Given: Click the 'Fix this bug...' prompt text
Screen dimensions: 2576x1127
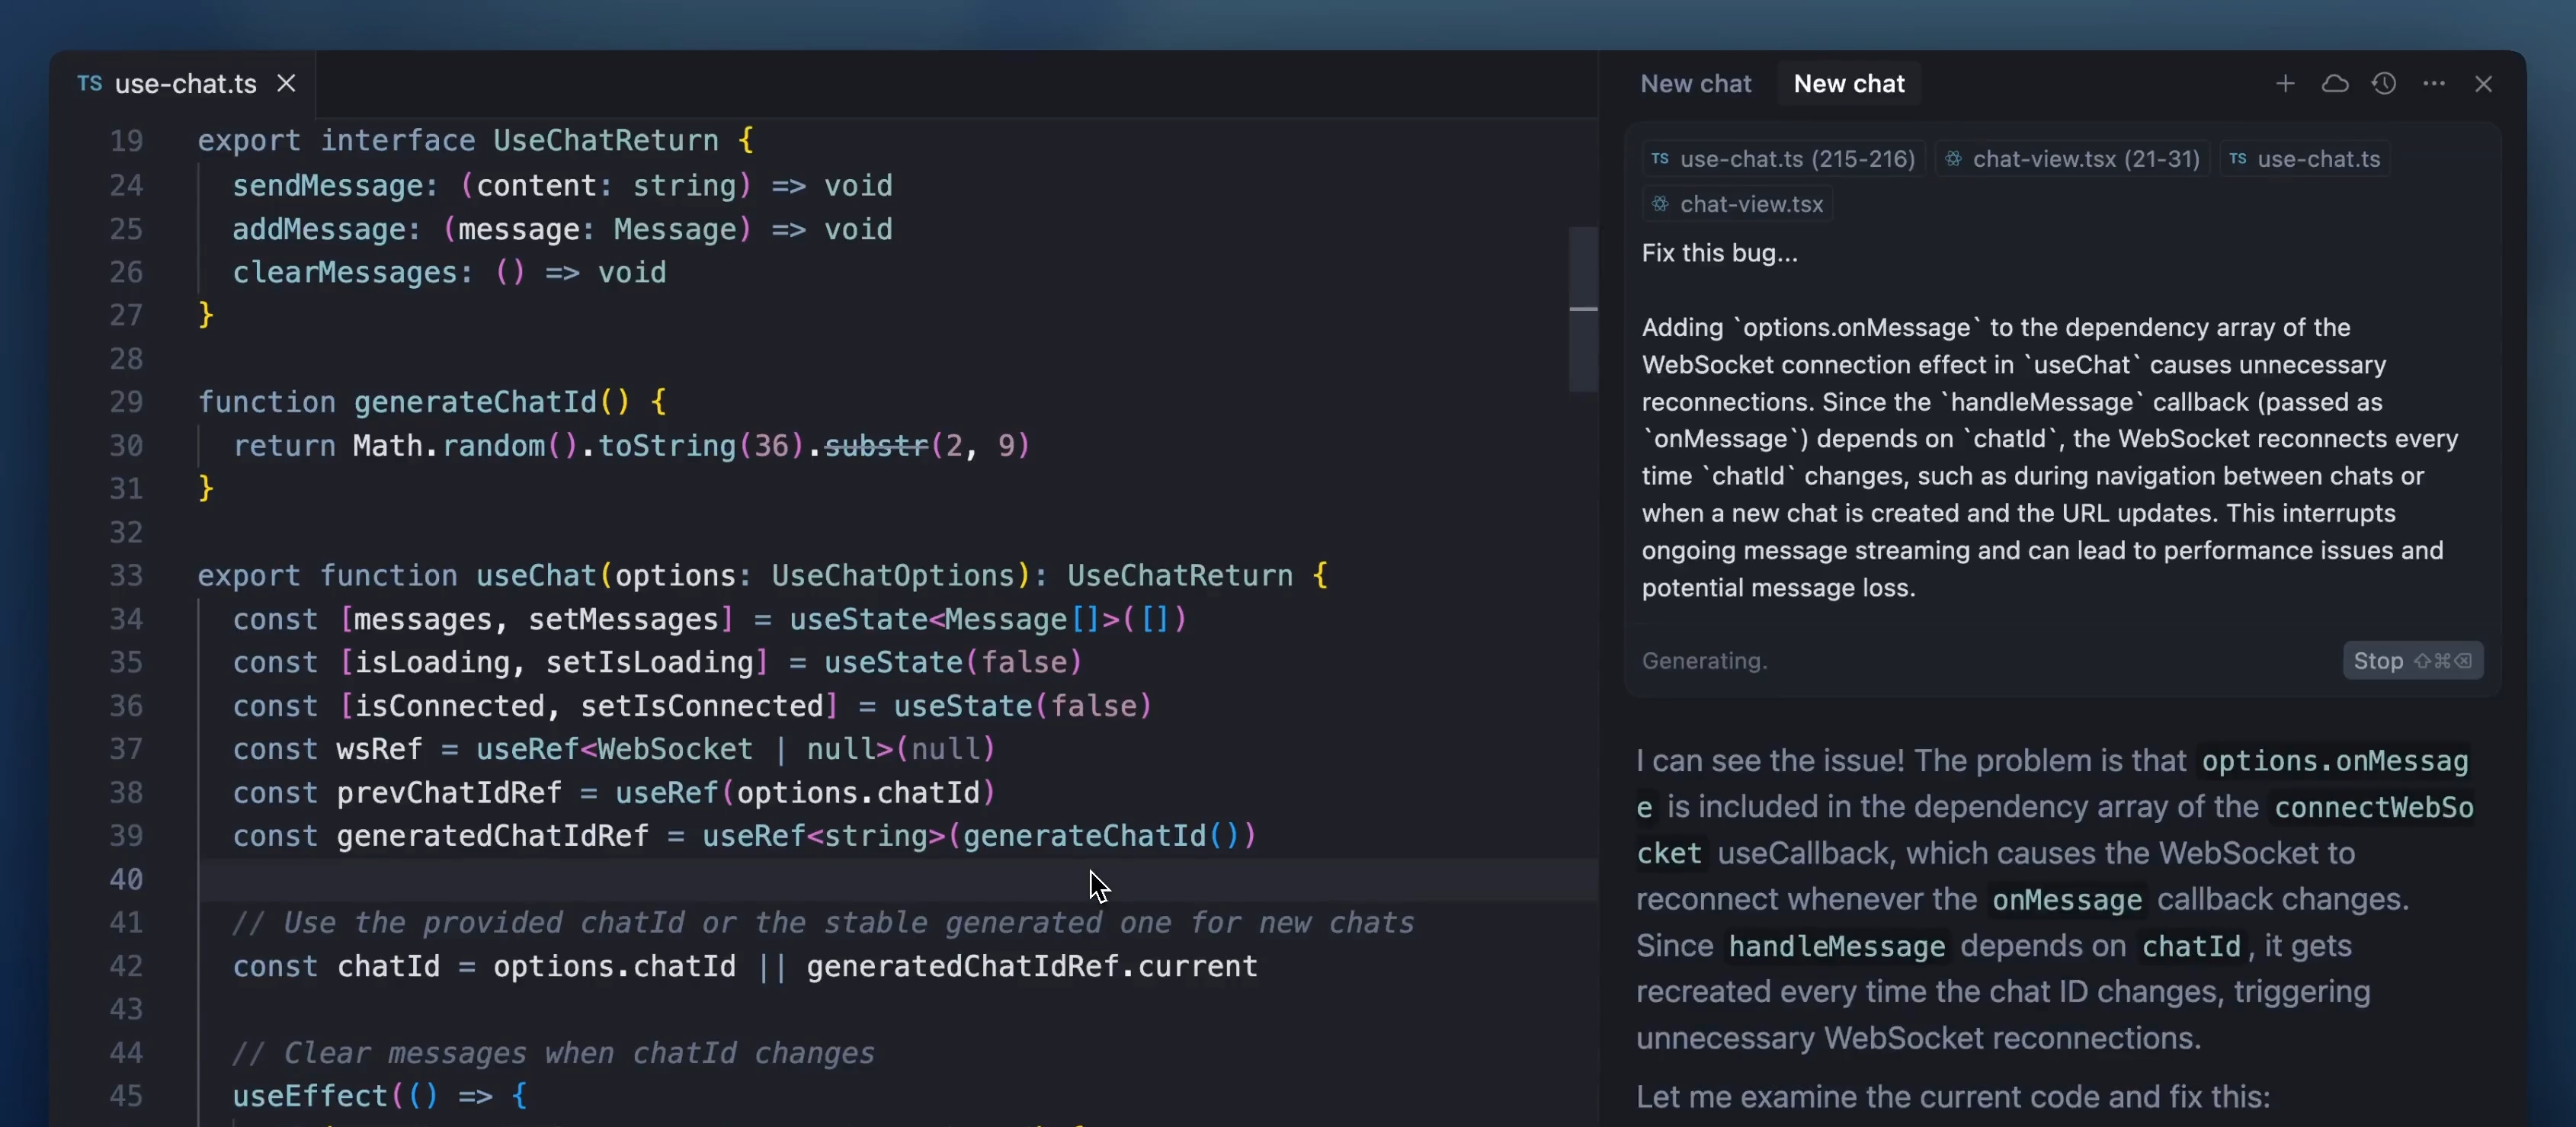Looking at the screenshot, I should click(1719, 253).
